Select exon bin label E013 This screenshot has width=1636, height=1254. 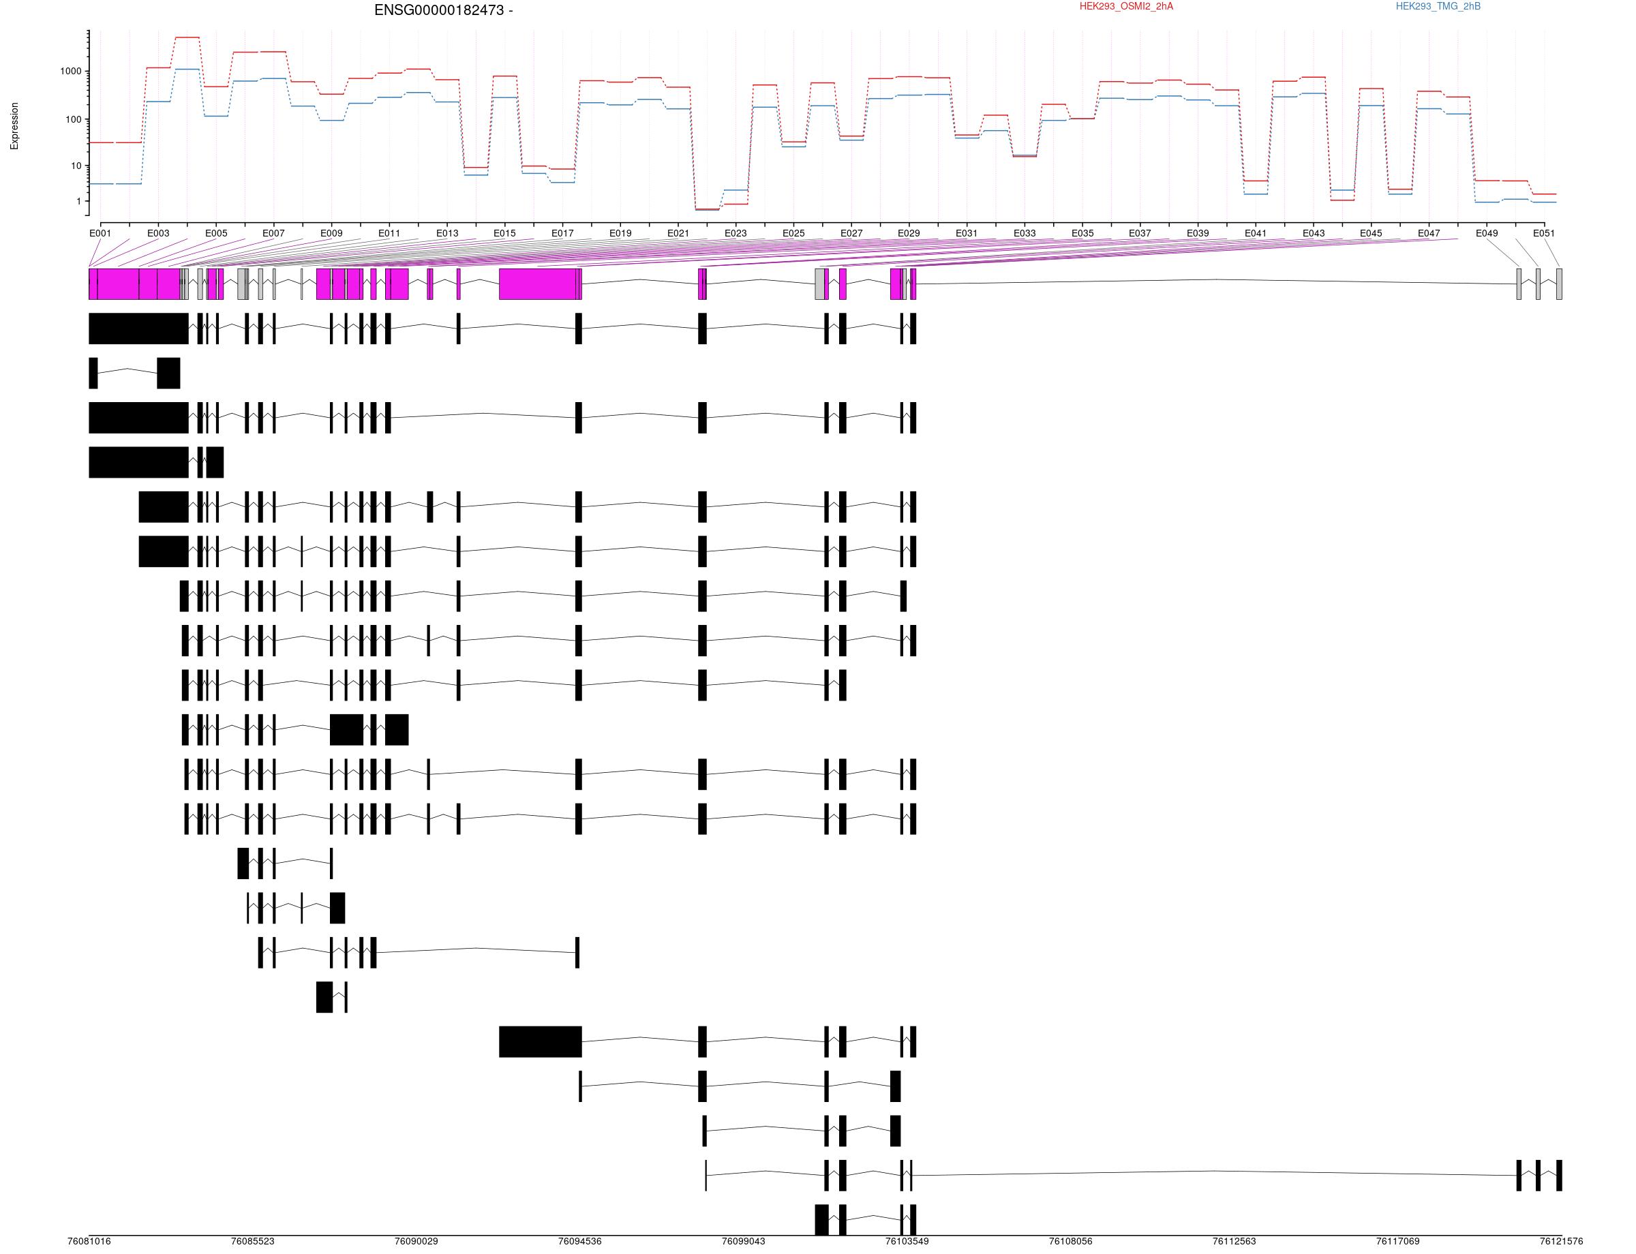tap(447, 233)
